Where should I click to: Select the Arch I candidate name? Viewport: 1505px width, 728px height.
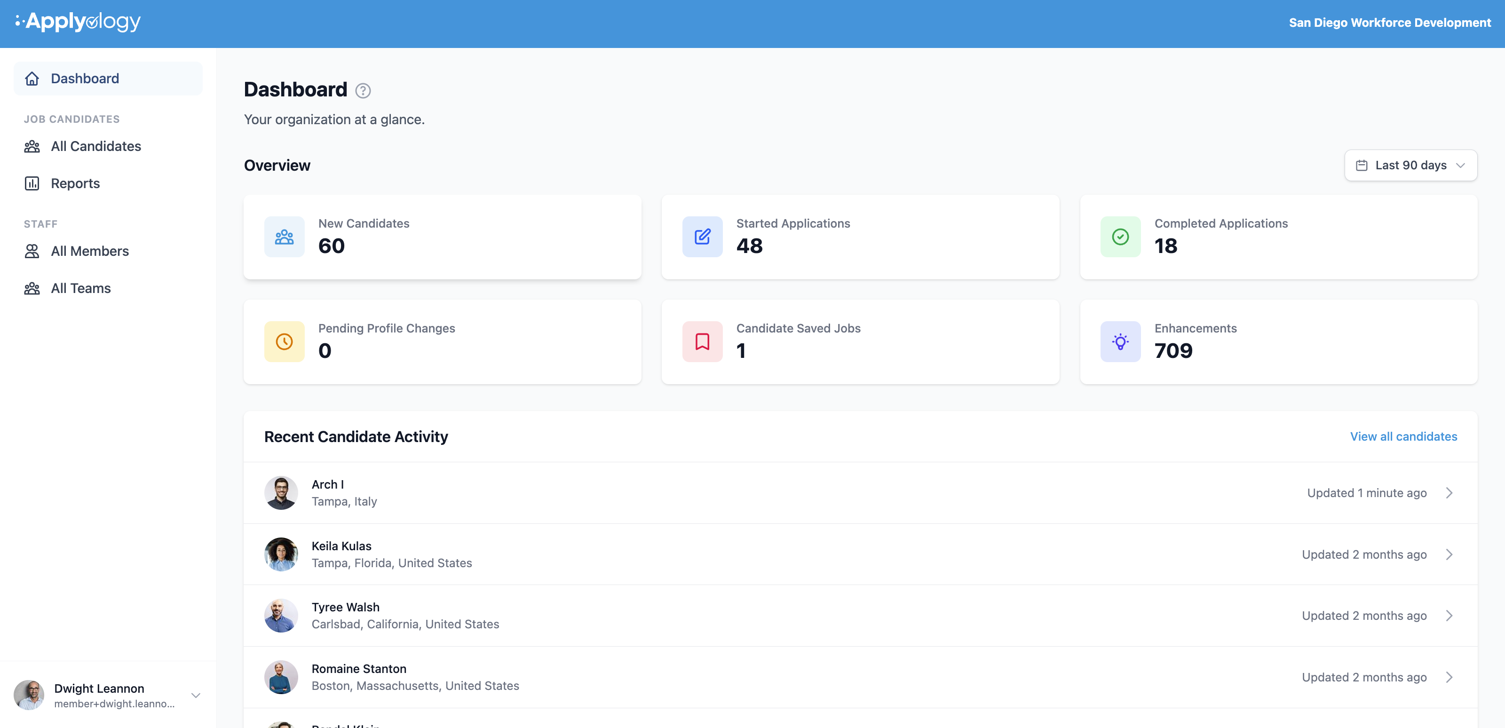point(328,484)
